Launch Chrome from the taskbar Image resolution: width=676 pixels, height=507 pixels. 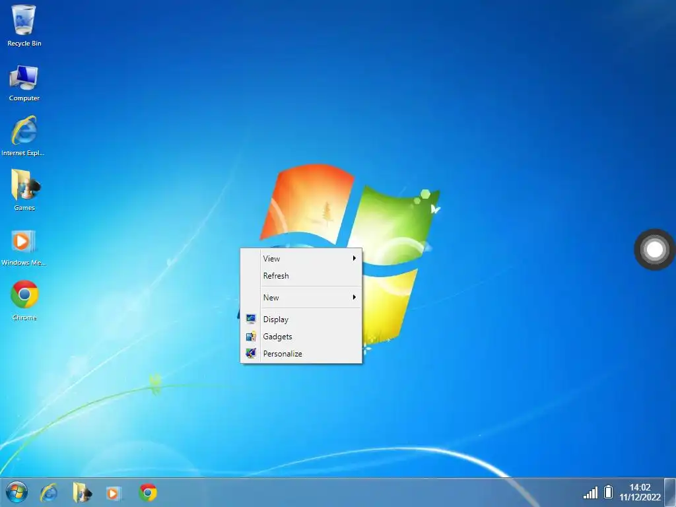(x=148, y=492)
